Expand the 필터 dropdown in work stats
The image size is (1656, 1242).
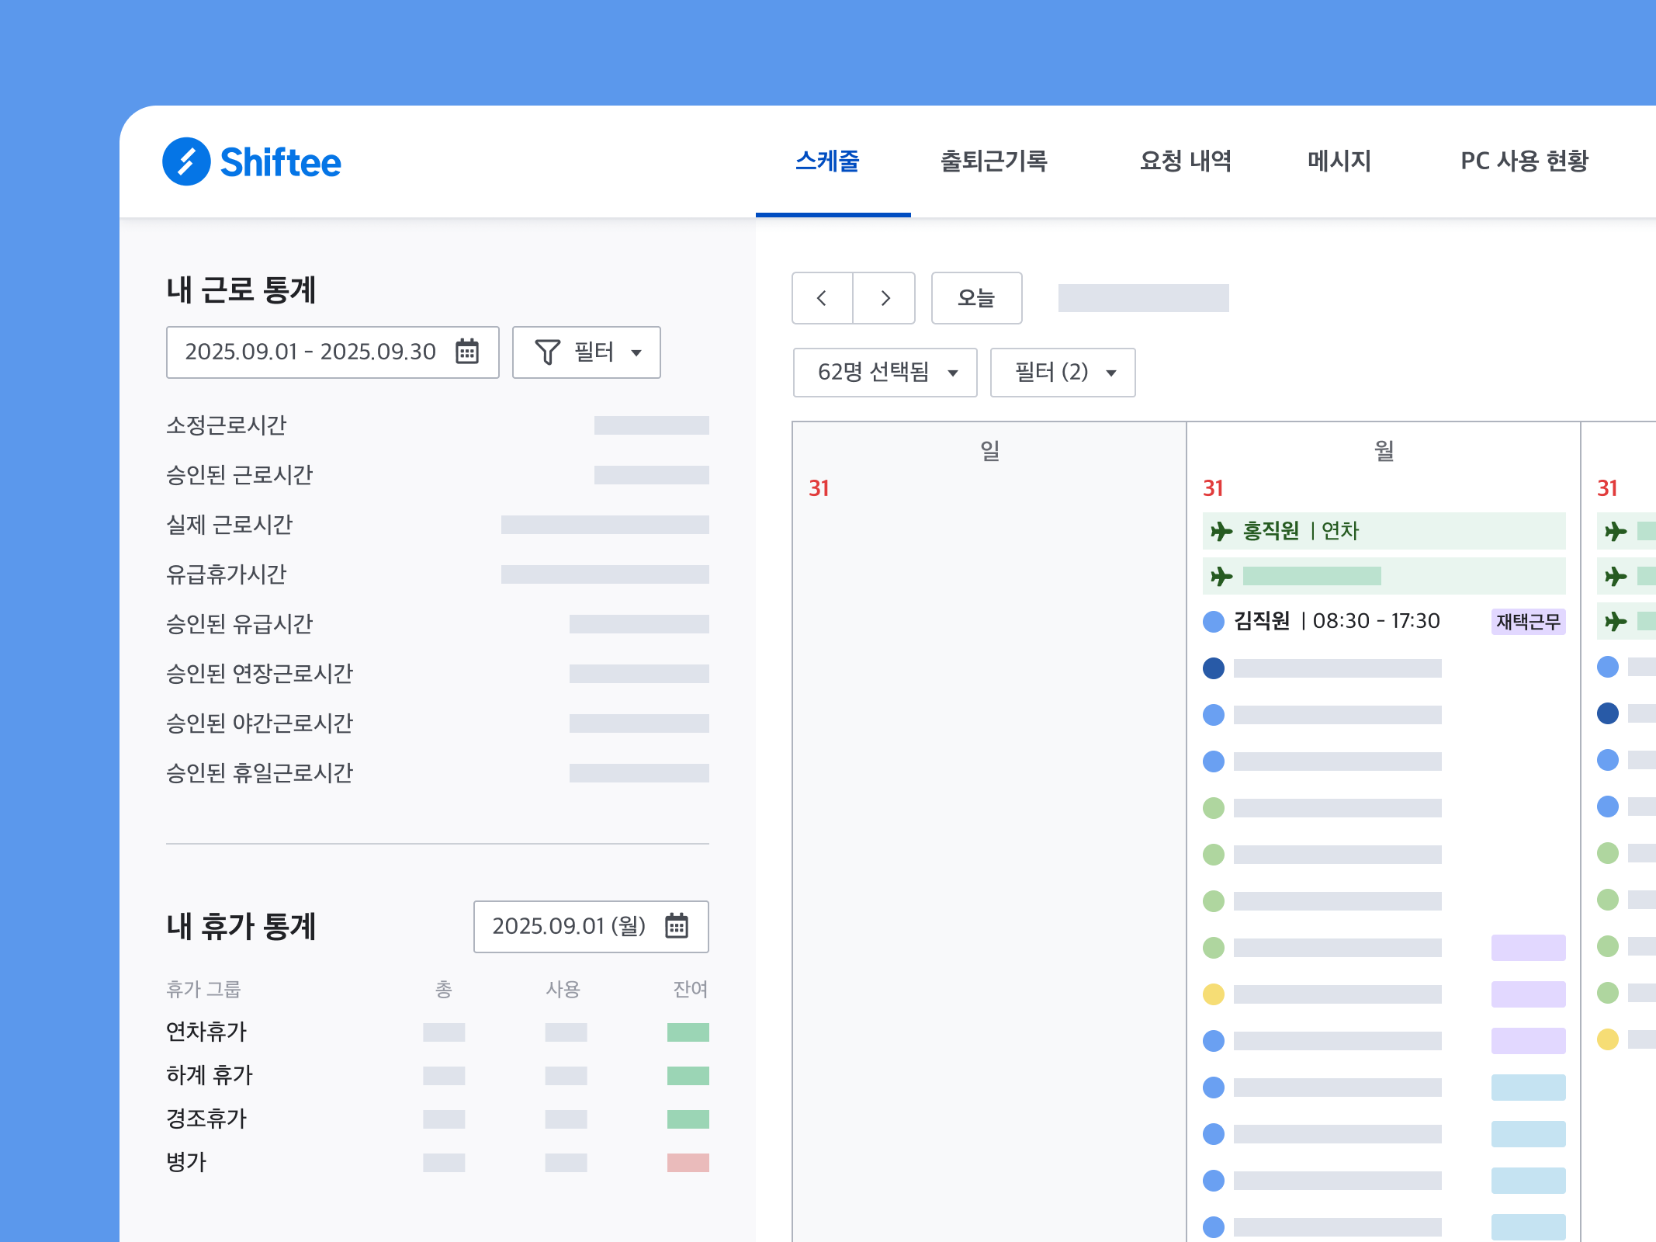(587, 352)
